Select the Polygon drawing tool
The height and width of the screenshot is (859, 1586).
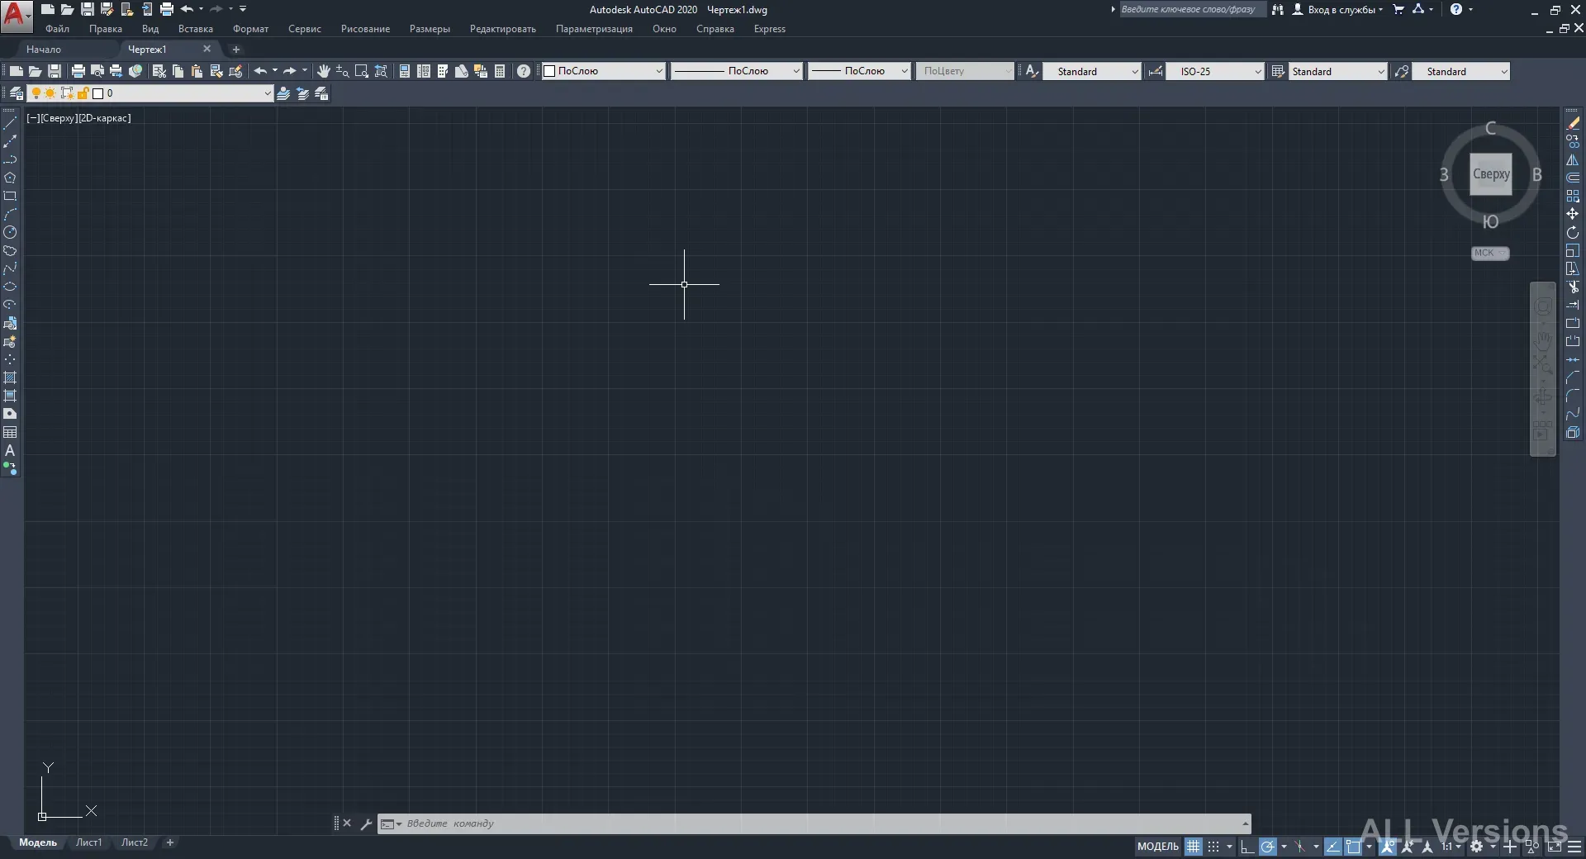tap(10, 178)
